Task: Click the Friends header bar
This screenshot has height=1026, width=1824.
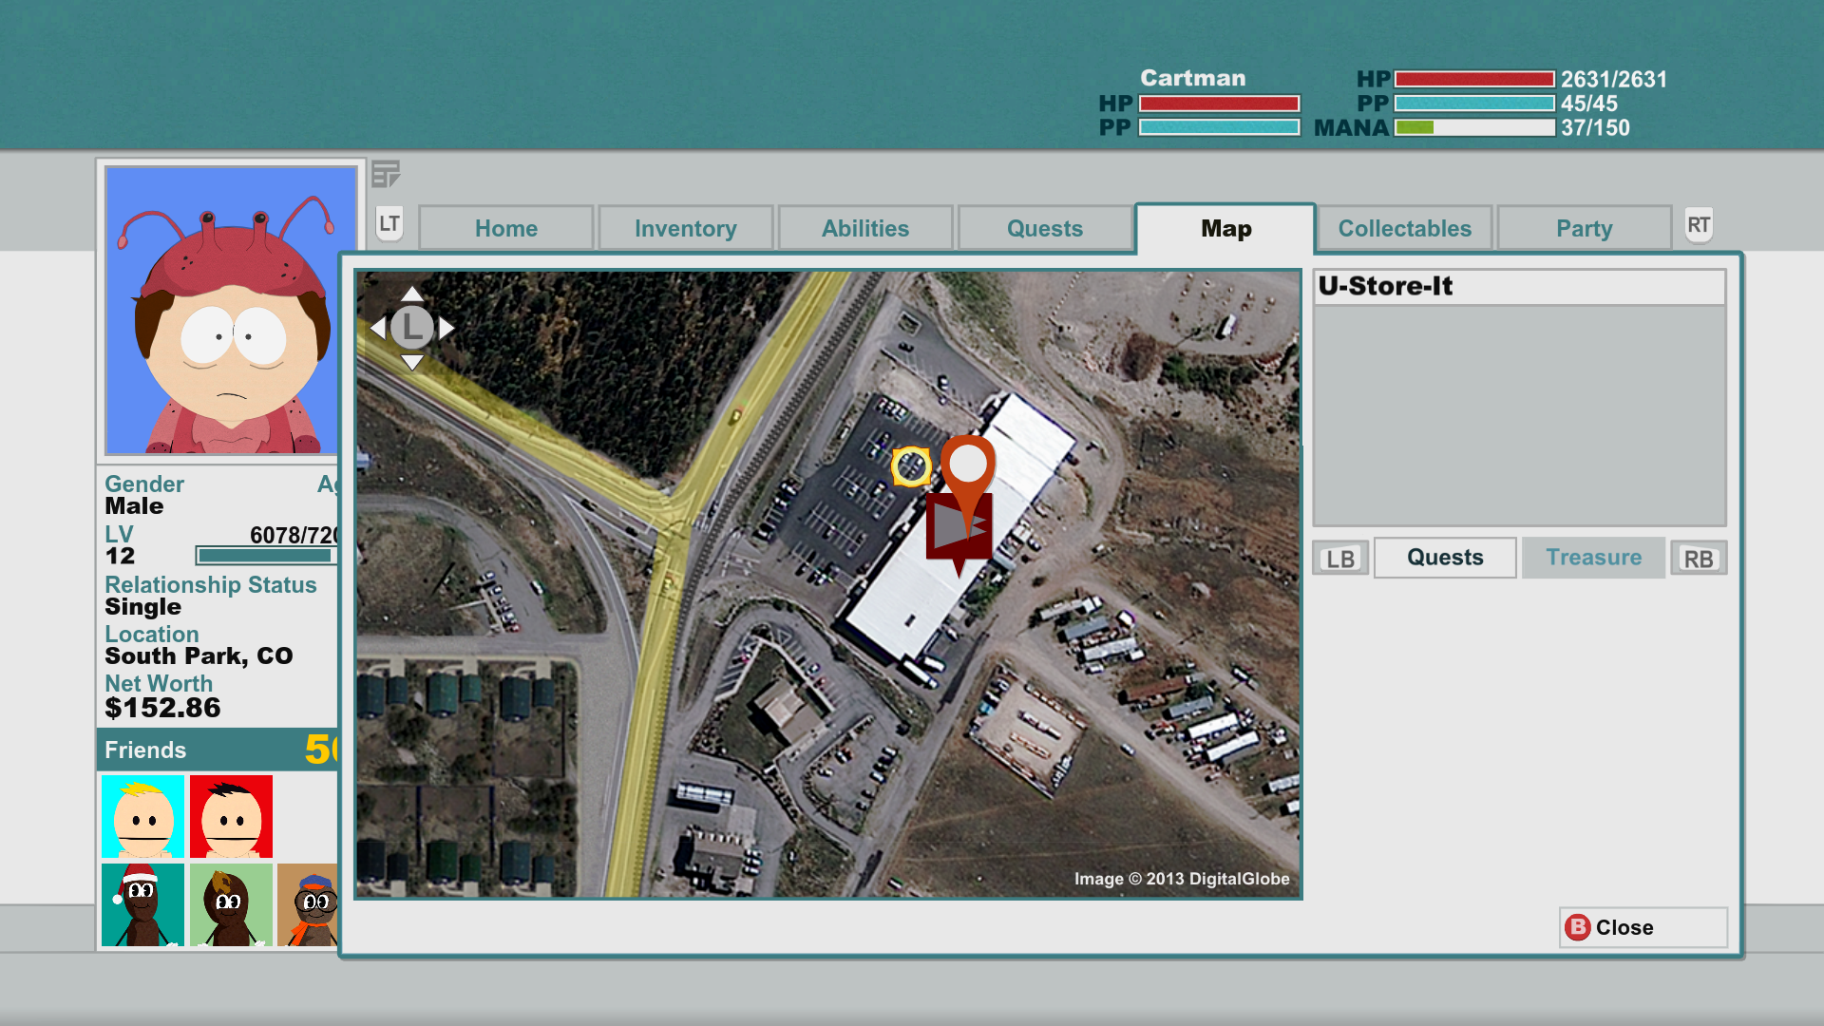Action: (218, 750)
